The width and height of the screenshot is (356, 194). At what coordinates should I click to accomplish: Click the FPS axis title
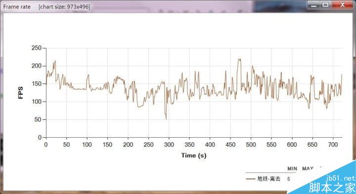tap(21, 92)
